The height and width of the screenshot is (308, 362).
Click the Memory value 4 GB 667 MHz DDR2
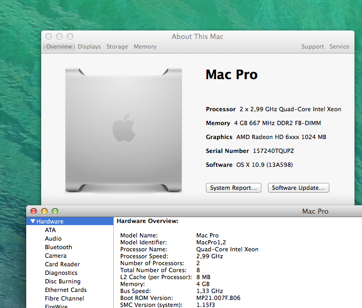[264, 123]
